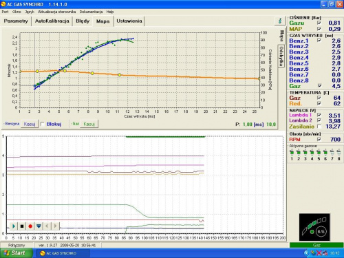Select the vertical Odchyłka side tab

click(281, 56)
